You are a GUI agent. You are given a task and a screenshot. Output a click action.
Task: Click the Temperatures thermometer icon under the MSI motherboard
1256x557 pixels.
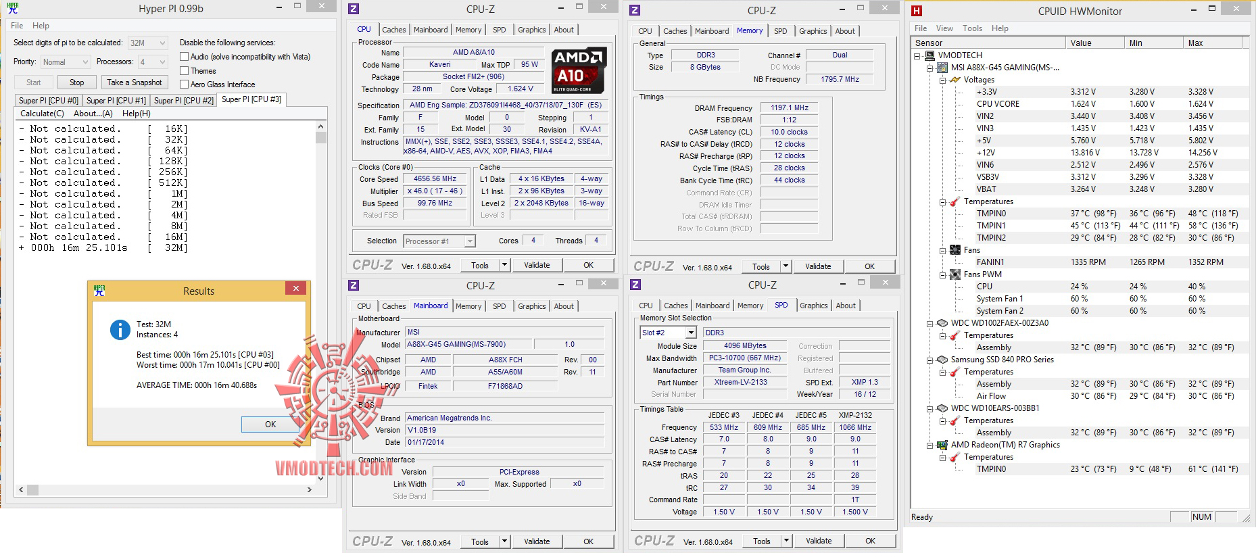point(955,201)
